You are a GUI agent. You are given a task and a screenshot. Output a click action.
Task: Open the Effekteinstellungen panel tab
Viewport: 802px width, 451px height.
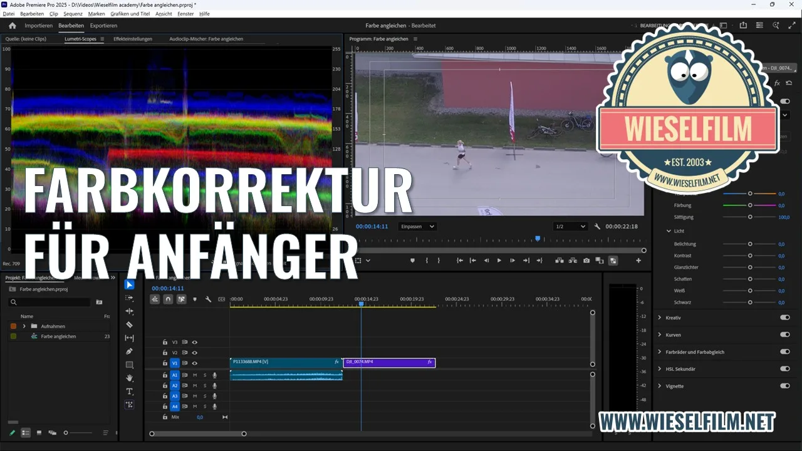(x=133, y=39)
